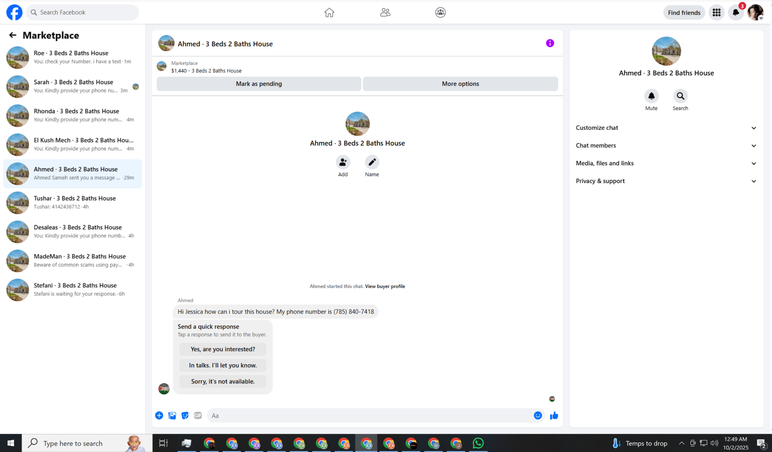The width and height of the screenshot is (772, 452).
Task: Mute this conversation with bell icon
Action: pyautogui.click(x=651, y=96)
